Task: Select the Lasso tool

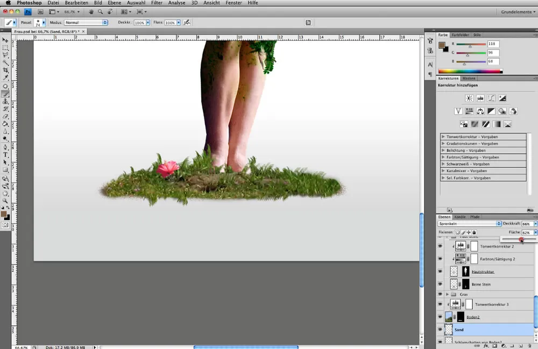Action: (x=5, y=53)
